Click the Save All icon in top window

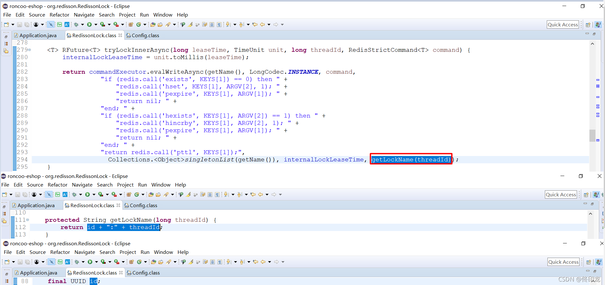pyautogui.click(x=27, y=24)
